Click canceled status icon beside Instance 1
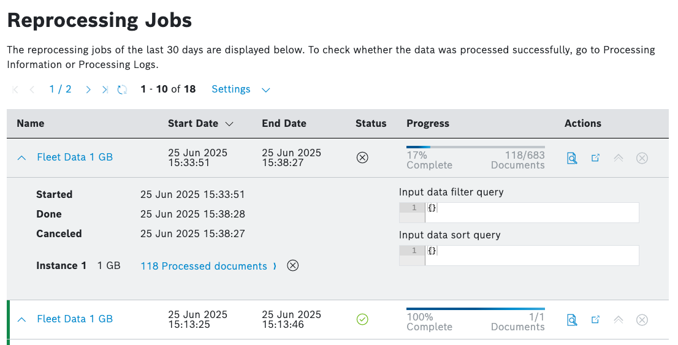The width and height of the screenshot is (678, 345). pyautogui.click(x=293, y=265)
